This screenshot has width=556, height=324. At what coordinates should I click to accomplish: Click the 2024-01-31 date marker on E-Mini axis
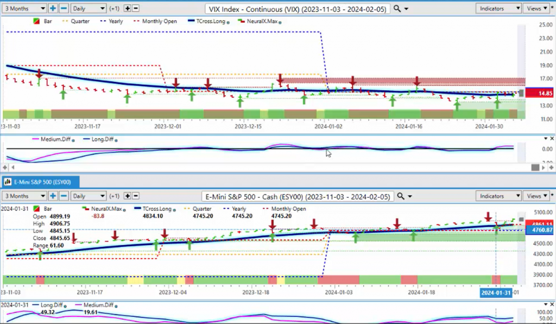pyautogui.click(x=496, y=293)
